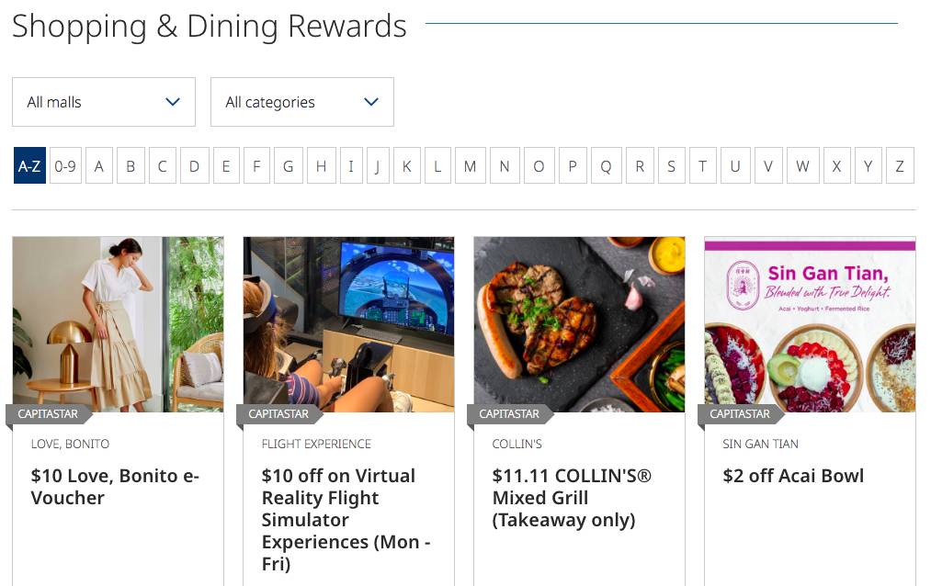Click CAPITASTAR tag on Love, Bonito card
Viewport: 931px width, 586px height.
pos(48,414)
